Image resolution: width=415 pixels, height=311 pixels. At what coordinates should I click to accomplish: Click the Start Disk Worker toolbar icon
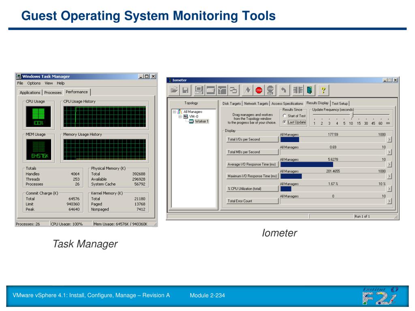click(211, 90)
